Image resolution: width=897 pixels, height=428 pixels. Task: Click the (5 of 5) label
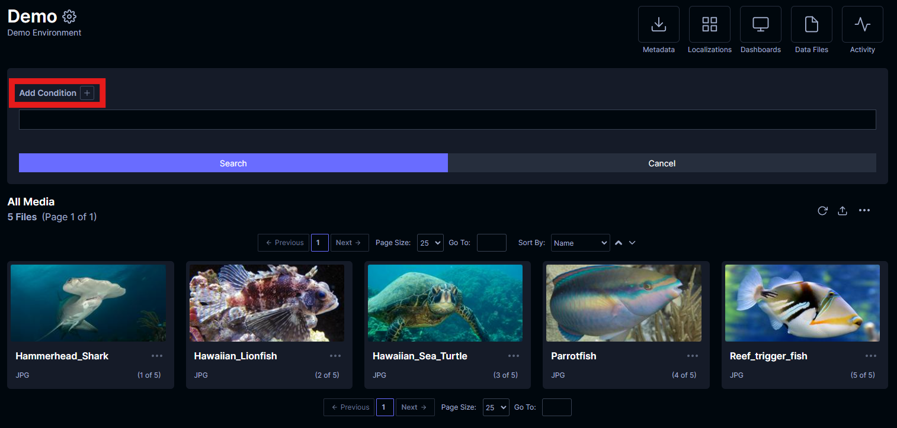[x=863, y=375]
